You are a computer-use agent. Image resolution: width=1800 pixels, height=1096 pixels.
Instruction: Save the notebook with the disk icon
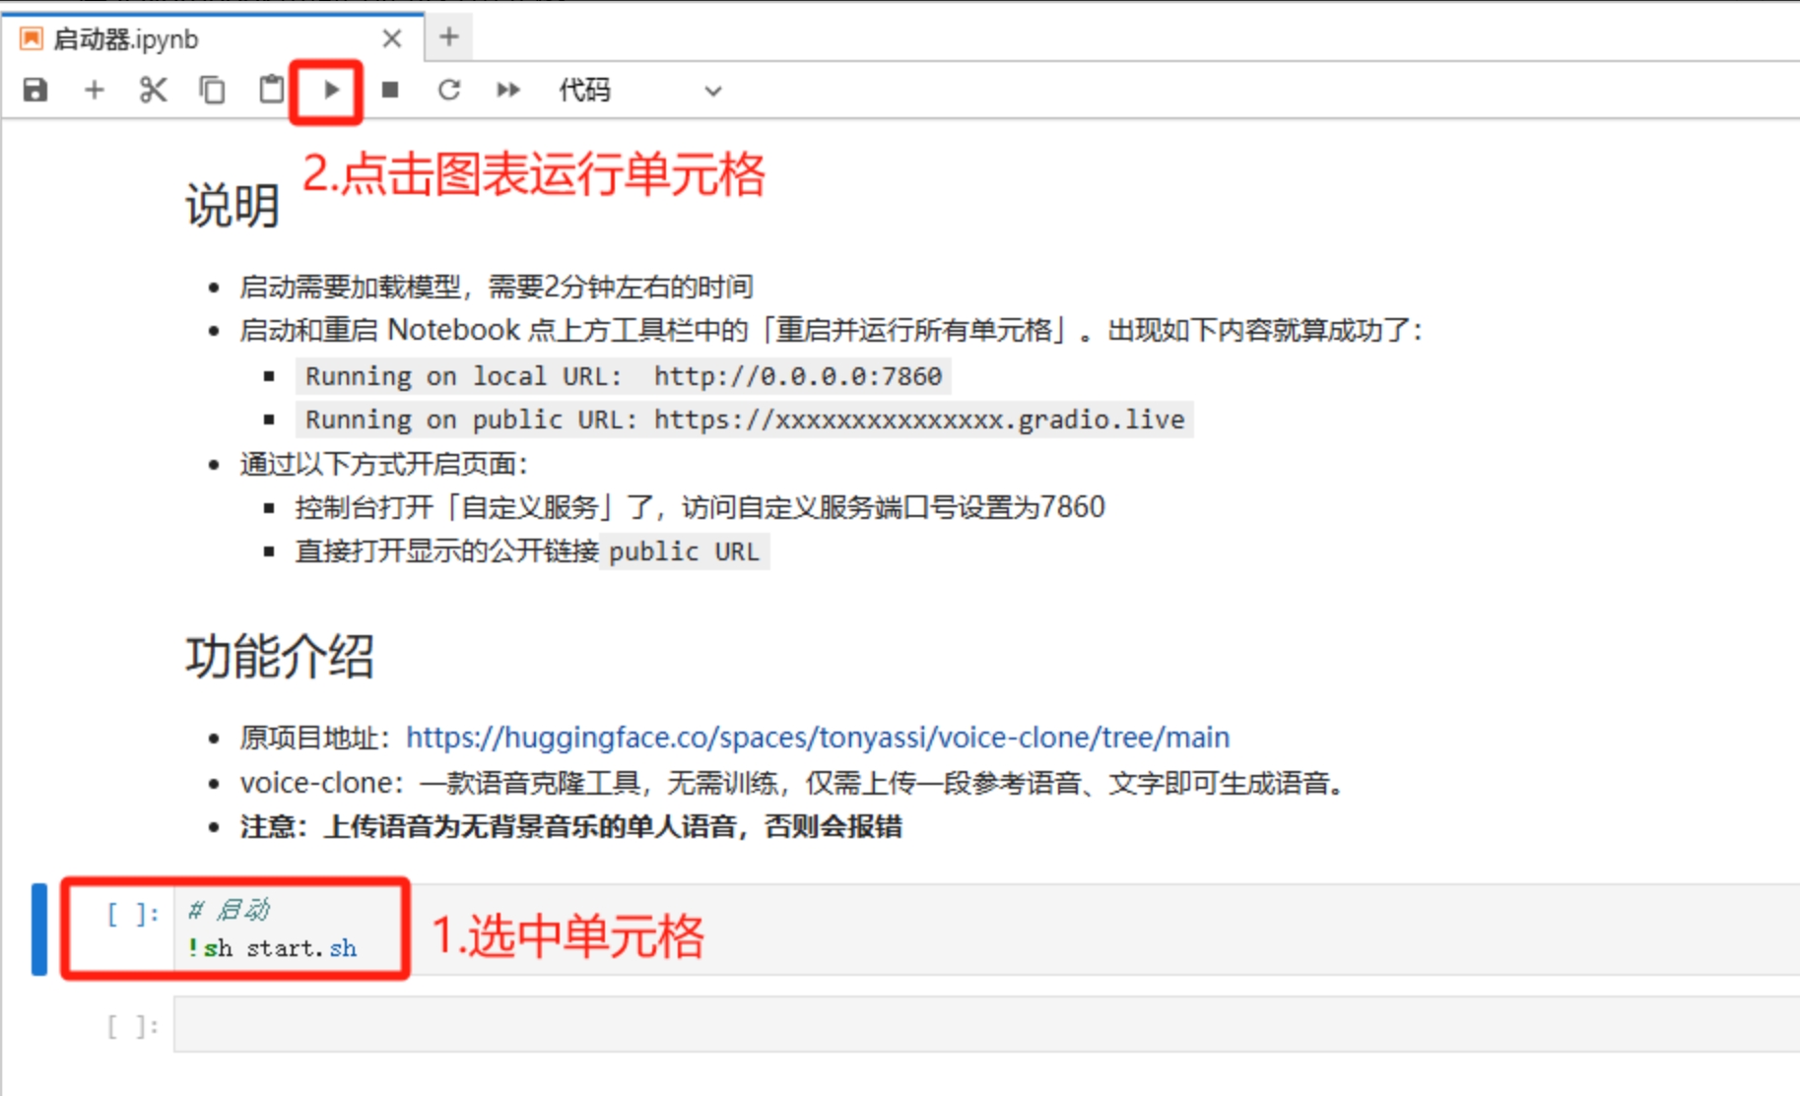pyautogui.click(x=35, y=91)
